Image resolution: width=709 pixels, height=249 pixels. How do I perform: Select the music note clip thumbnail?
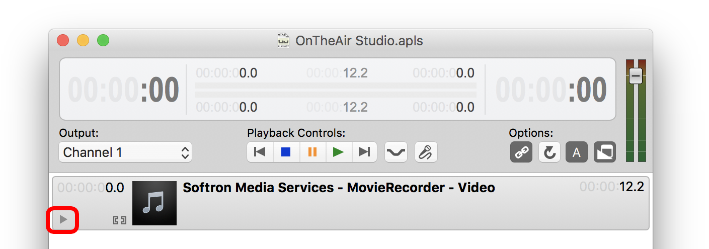[x=154, y=203]
